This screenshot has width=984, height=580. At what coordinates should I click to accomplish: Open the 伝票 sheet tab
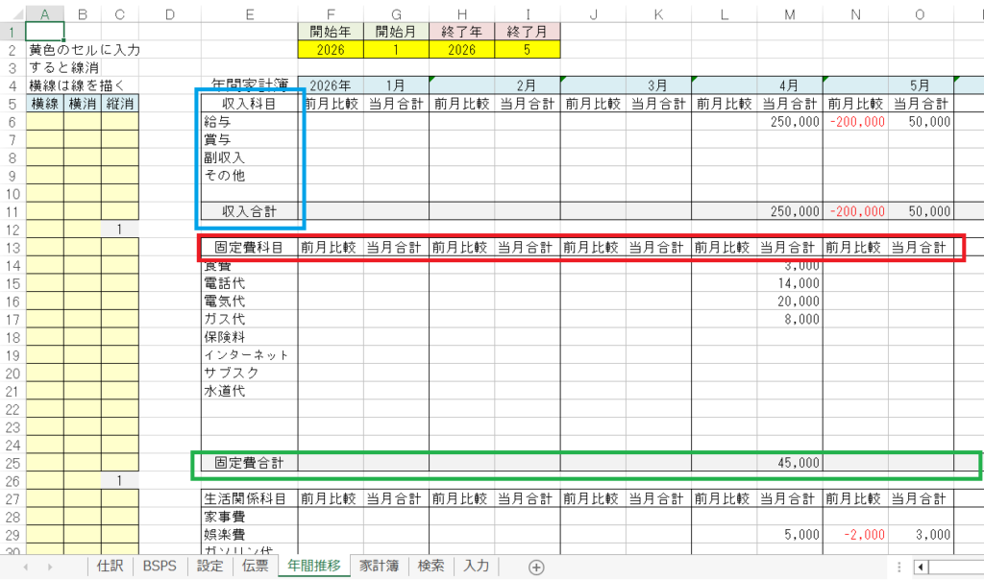pyautogui.click(x=255, y=567)
